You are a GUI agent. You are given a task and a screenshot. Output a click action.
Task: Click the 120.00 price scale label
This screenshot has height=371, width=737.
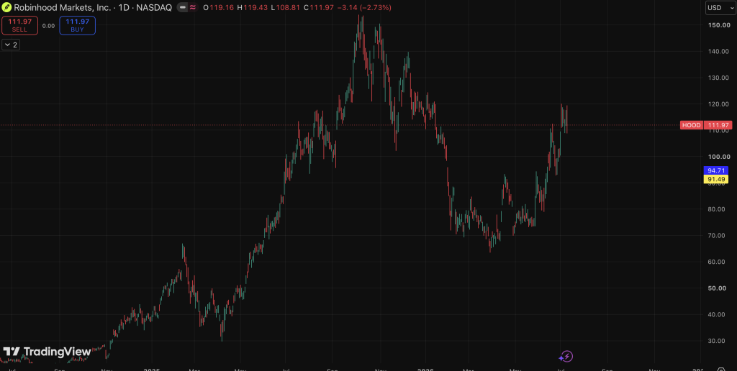[x=719, y=104]
